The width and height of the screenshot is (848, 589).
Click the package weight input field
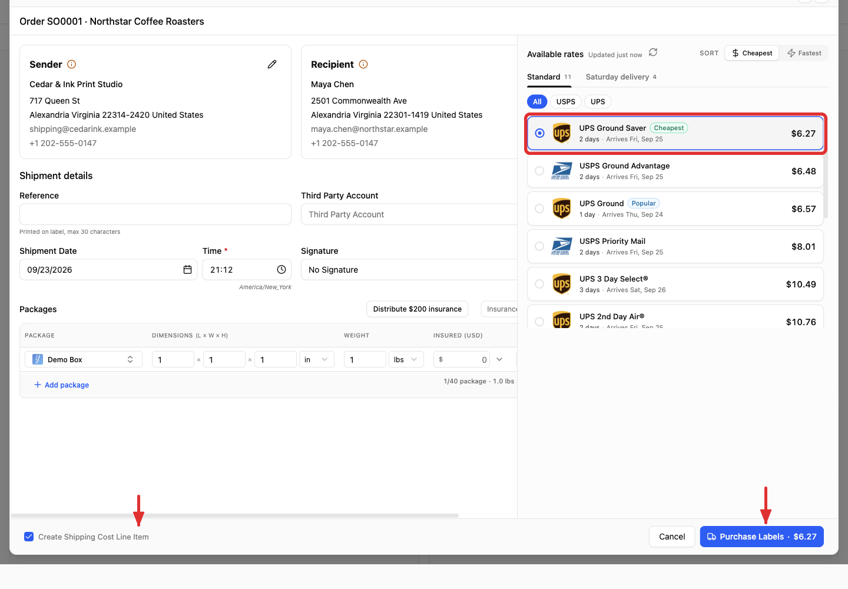pyautogui.click(x=365, y=359)
